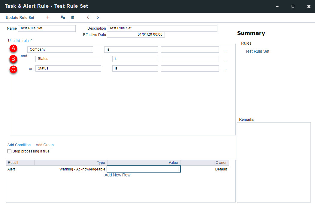Open the field selector showing Status in row B
The height and width of the screenshot is (204, 315).
68,59
